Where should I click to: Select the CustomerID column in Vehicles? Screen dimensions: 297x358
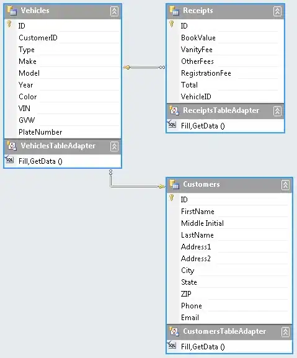63,38
